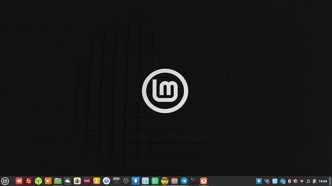Open the Linux Mint start menu

pyautogui.click(x=5, y=181)
